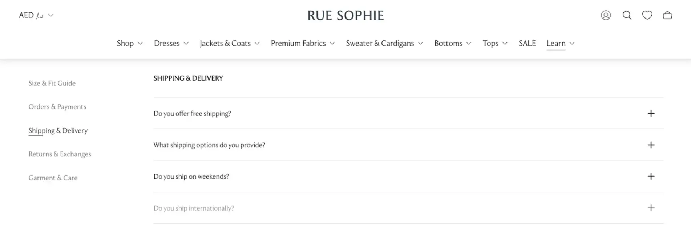Select the SALE menu item
This screenshot has width=691, height=240.
click(527, 43)
